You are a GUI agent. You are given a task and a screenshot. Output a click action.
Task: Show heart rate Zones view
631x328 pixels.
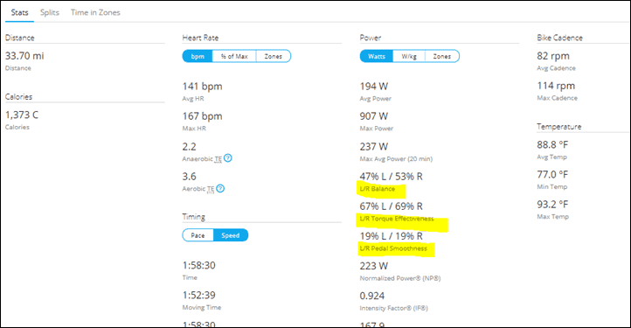point(274,56)
